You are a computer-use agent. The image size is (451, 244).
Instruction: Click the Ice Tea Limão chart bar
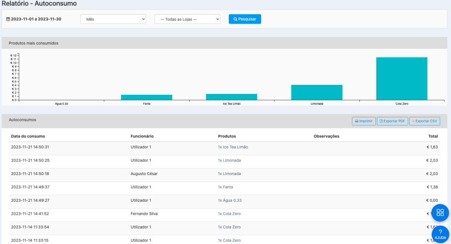click(x=232, y=97)
